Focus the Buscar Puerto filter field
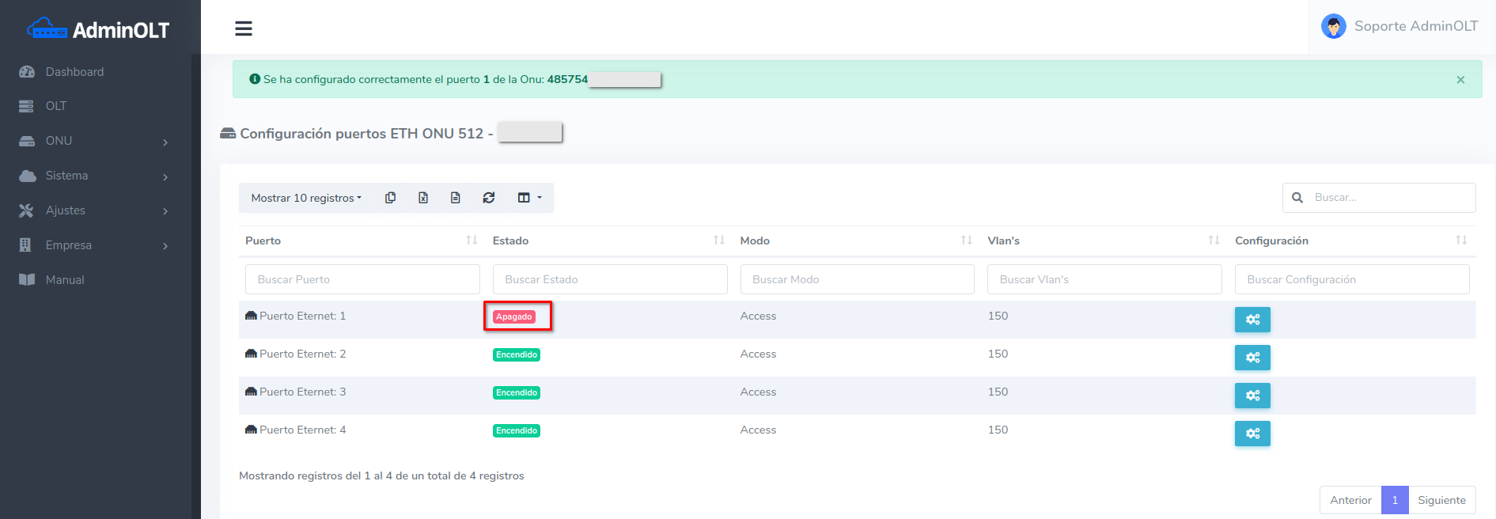Screen dimensions: 1496x519 coord(362,279)
